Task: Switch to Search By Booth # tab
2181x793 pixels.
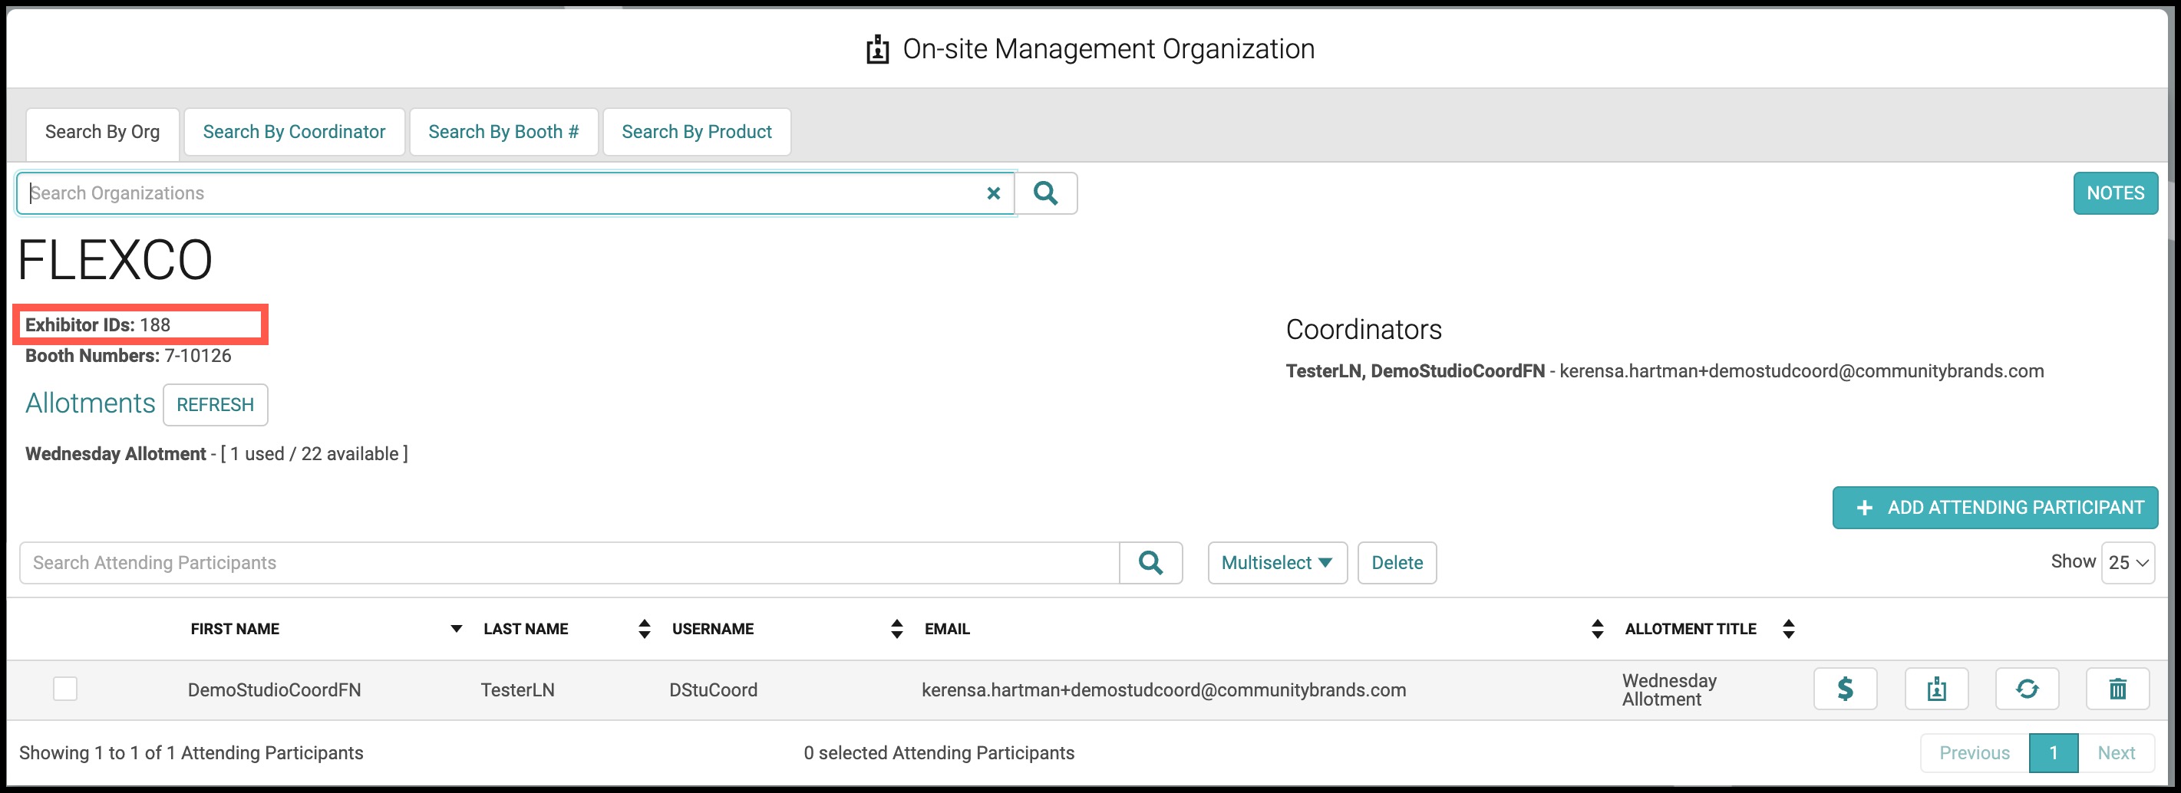Action: click(503, 132)
